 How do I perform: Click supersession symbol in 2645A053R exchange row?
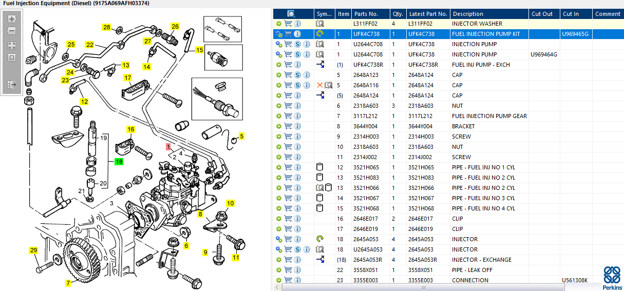point(320,260)
